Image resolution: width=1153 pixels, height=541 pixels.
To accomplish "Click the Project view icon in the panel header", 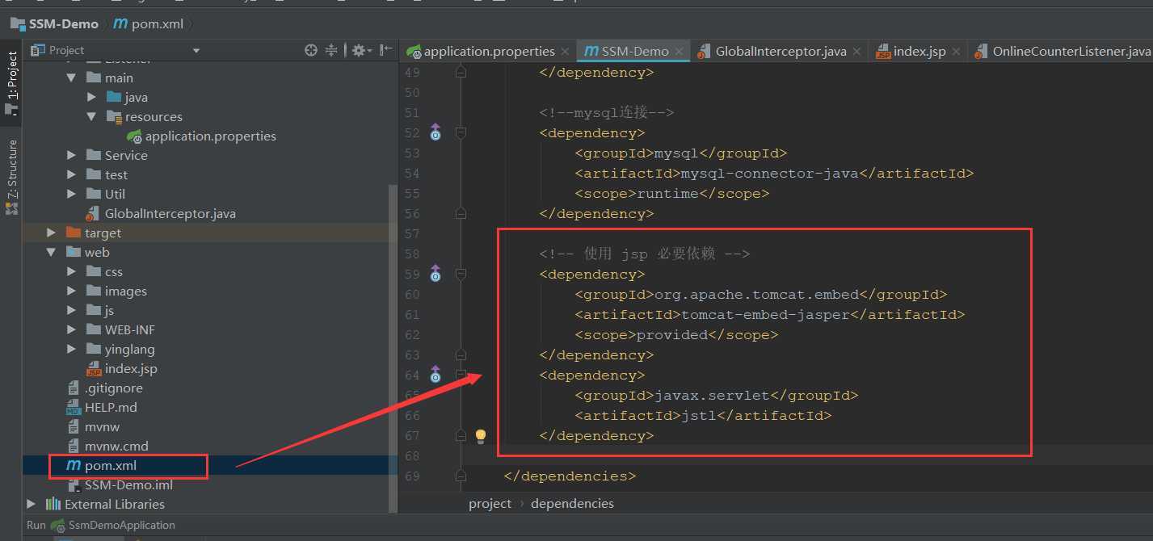I will 37,50.
